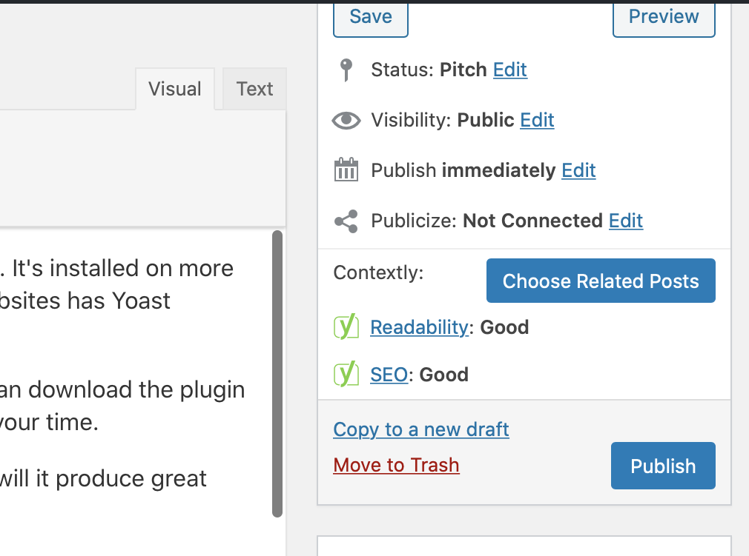Save the post draft
This screenshot has width=749, height=556.
coord(370,16)
